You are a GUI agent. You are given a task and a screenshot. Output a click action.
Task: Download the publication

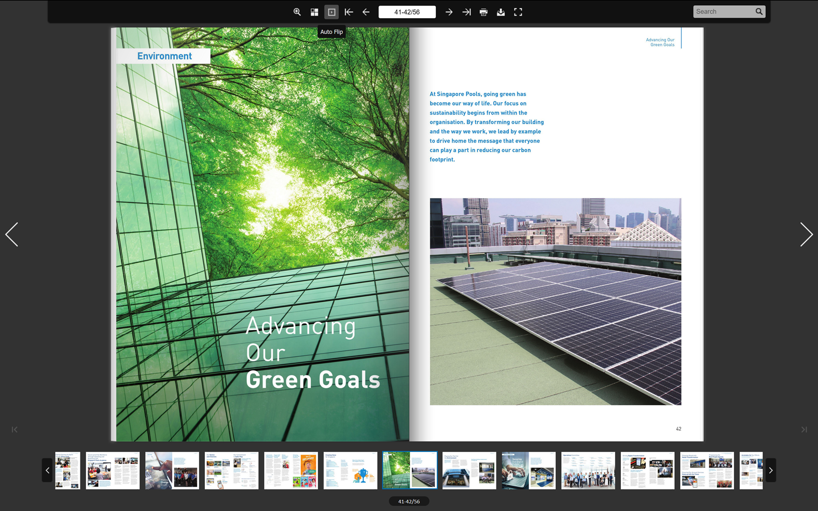(x=501, y=12)
